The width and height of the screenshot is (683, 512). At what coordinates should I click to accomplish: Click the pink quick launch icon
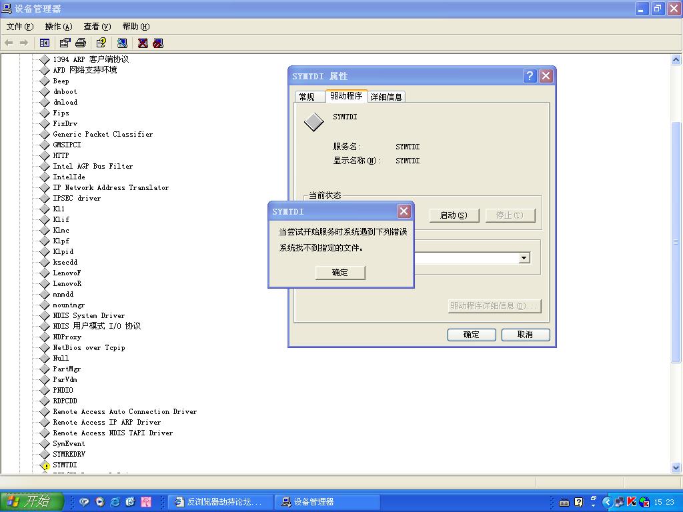146,502
